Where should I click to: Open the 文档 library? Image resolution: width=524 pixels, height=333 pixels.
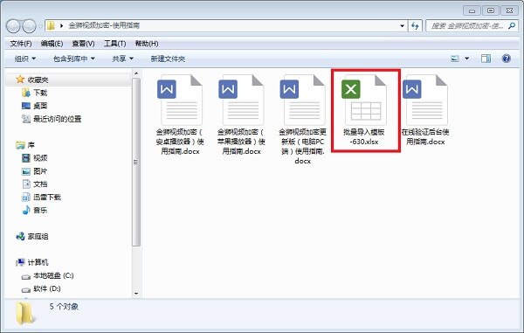[x=40, y=184]
